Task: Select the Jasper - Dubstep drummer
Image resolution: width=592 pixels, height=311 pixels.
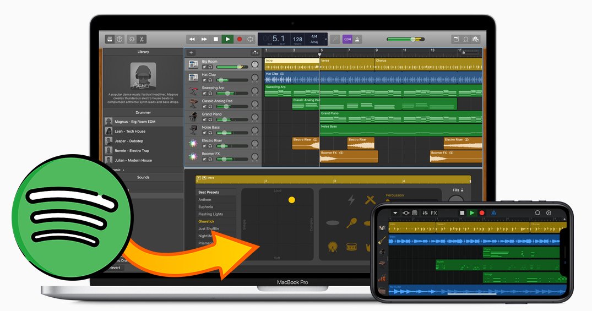Action: click(x=144, y=141)
